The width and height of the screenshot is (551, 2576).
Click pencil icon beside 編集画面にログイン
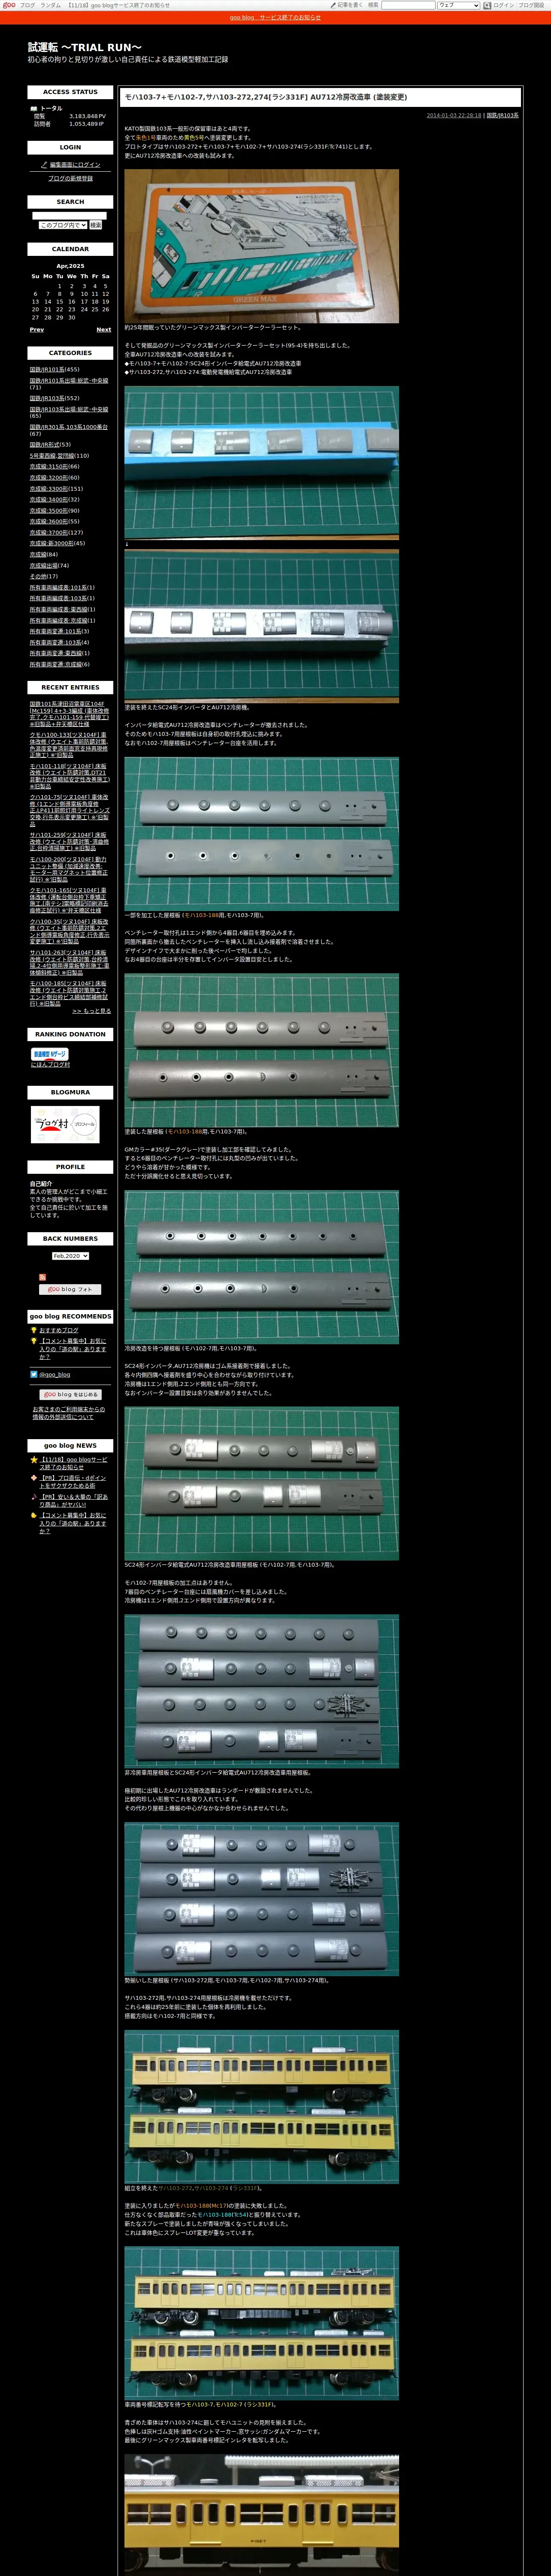[x=44, y=165]
